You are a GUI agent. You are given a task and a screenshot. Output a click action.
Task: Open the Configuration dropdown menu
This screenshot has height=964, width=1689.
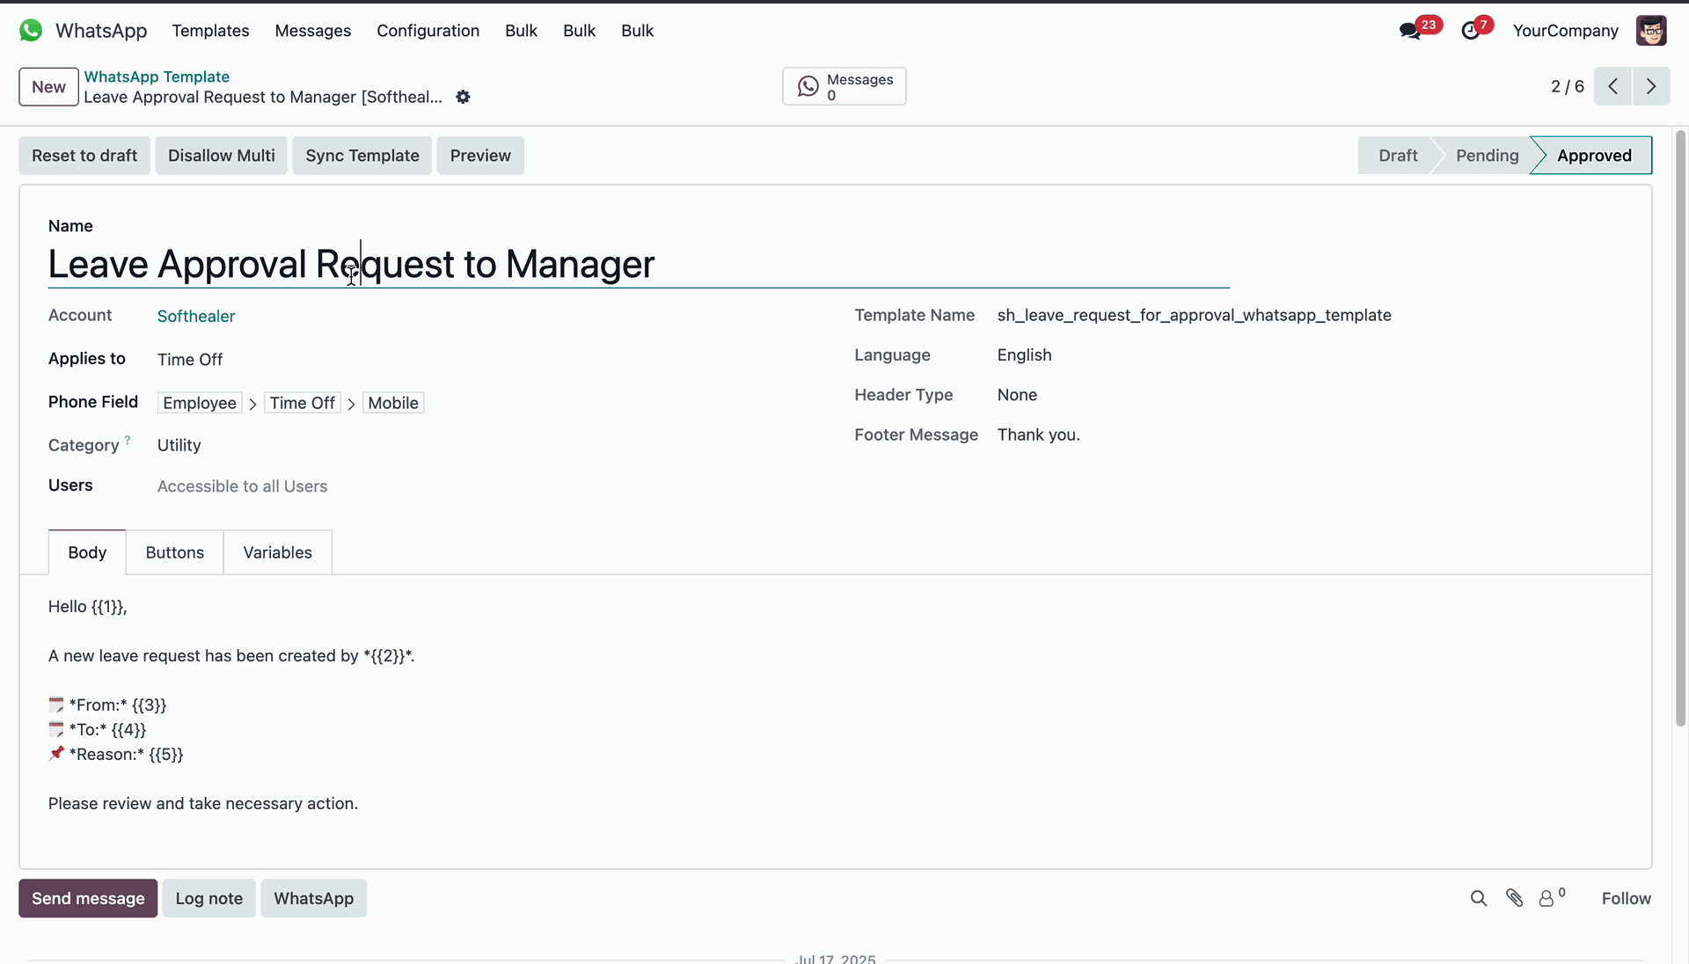428,31
